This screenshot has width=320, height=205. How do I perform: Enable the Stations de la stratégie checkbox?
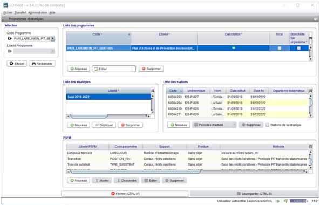point(267,125)
